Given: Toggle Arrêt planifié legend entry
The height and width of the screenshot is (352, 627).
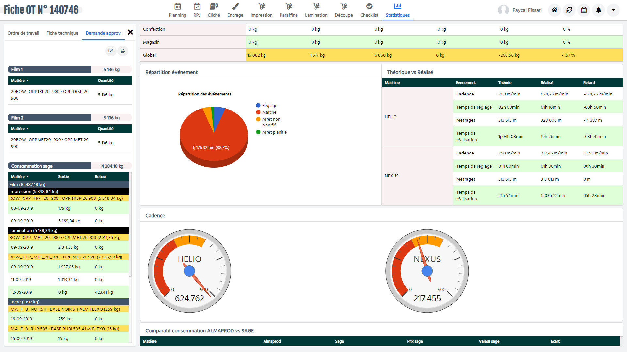Looking at the screenshot, I should [x=274, y=132].
